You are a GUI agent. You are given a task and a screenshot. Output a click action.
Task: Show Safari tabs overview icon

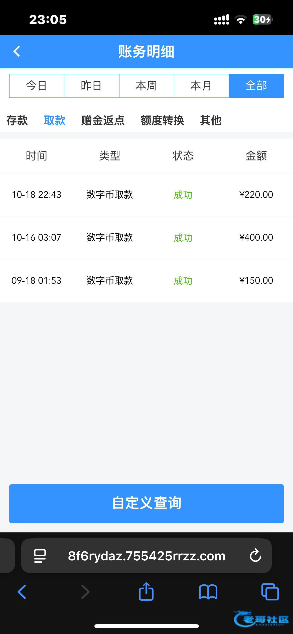tap(270, 592)
